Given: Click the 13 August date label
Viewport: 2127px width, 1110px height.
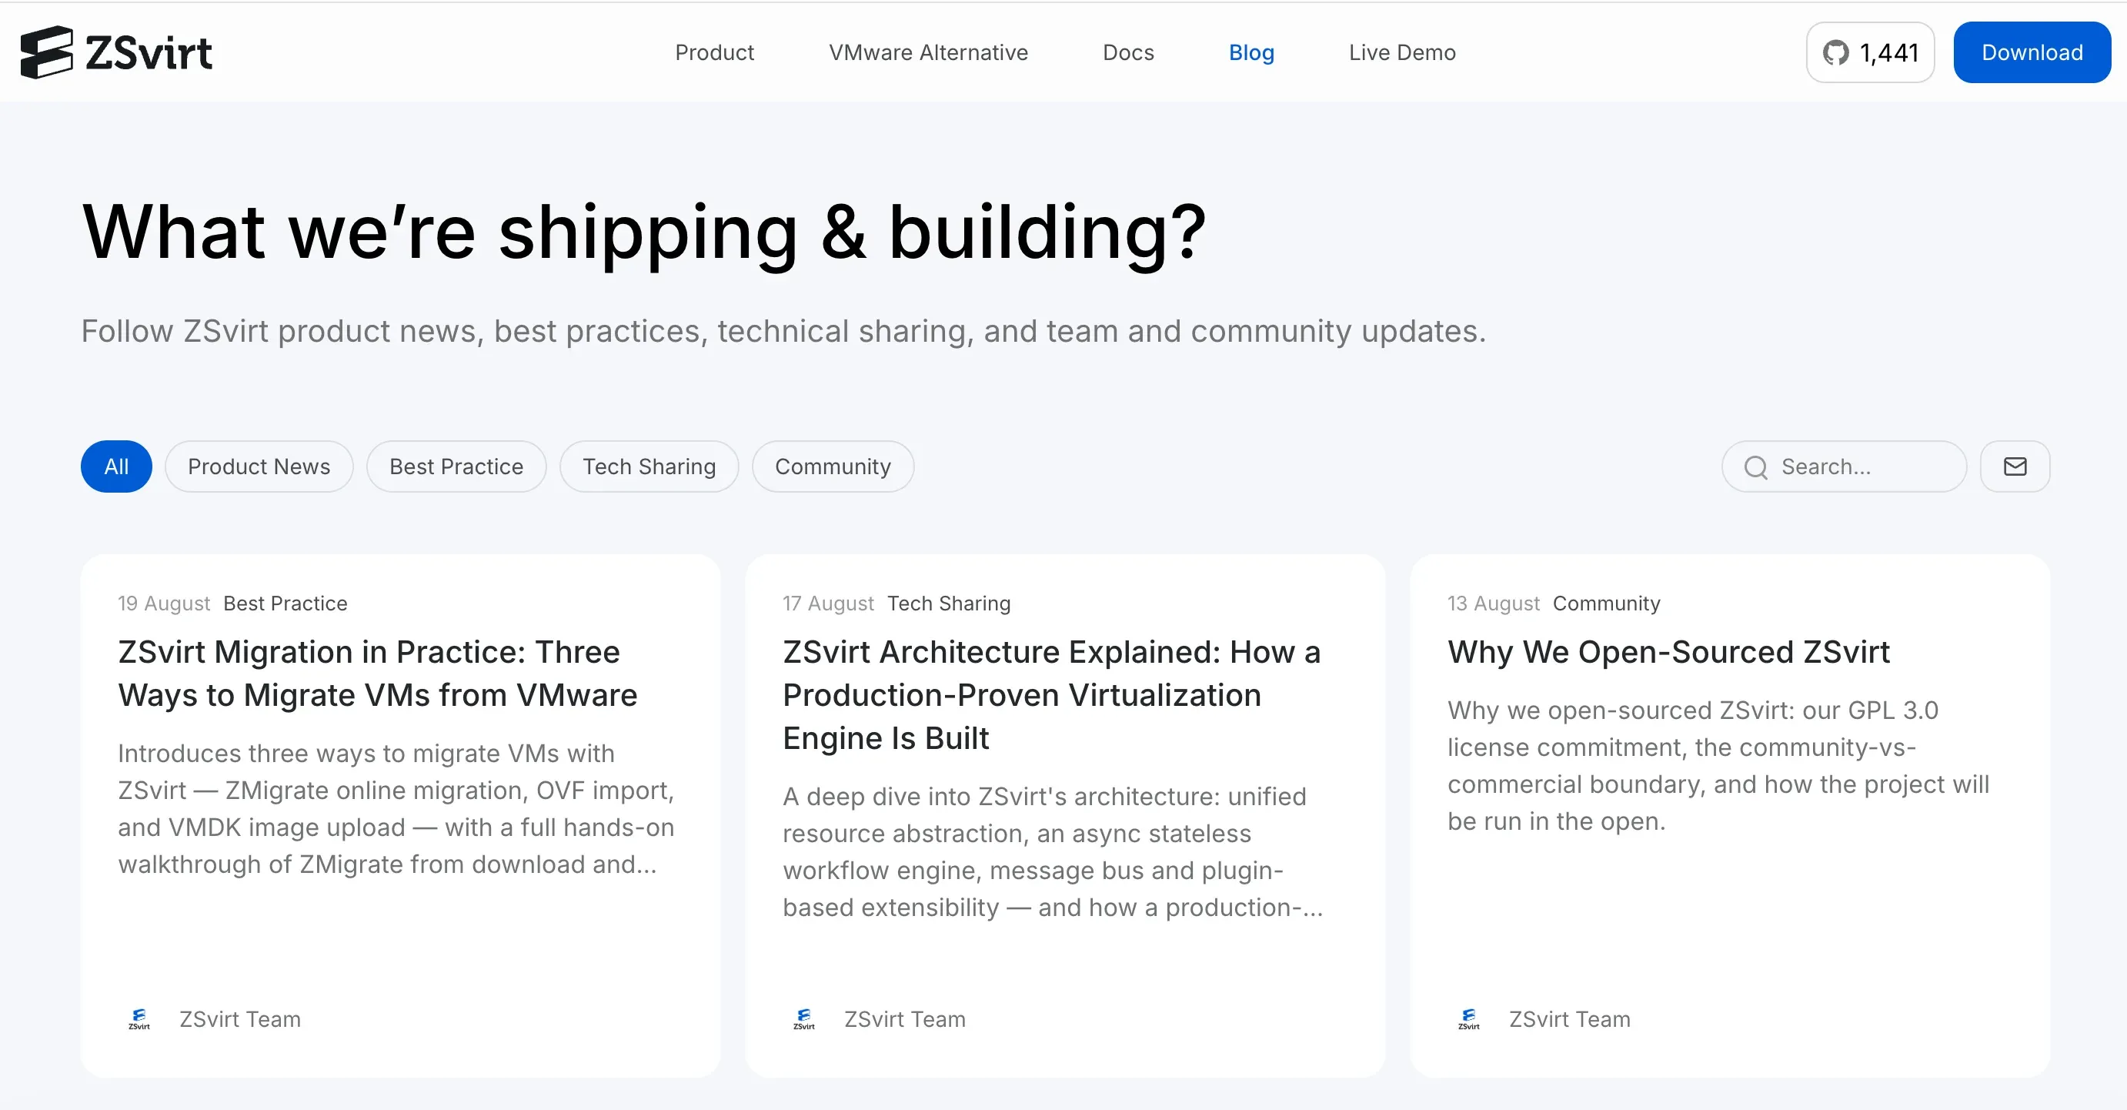Looking at the screenshot, I should point(1493,603).
